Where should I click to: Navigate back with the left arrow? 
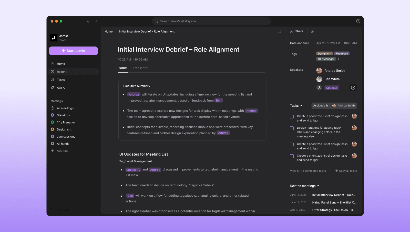click(88, 21)
